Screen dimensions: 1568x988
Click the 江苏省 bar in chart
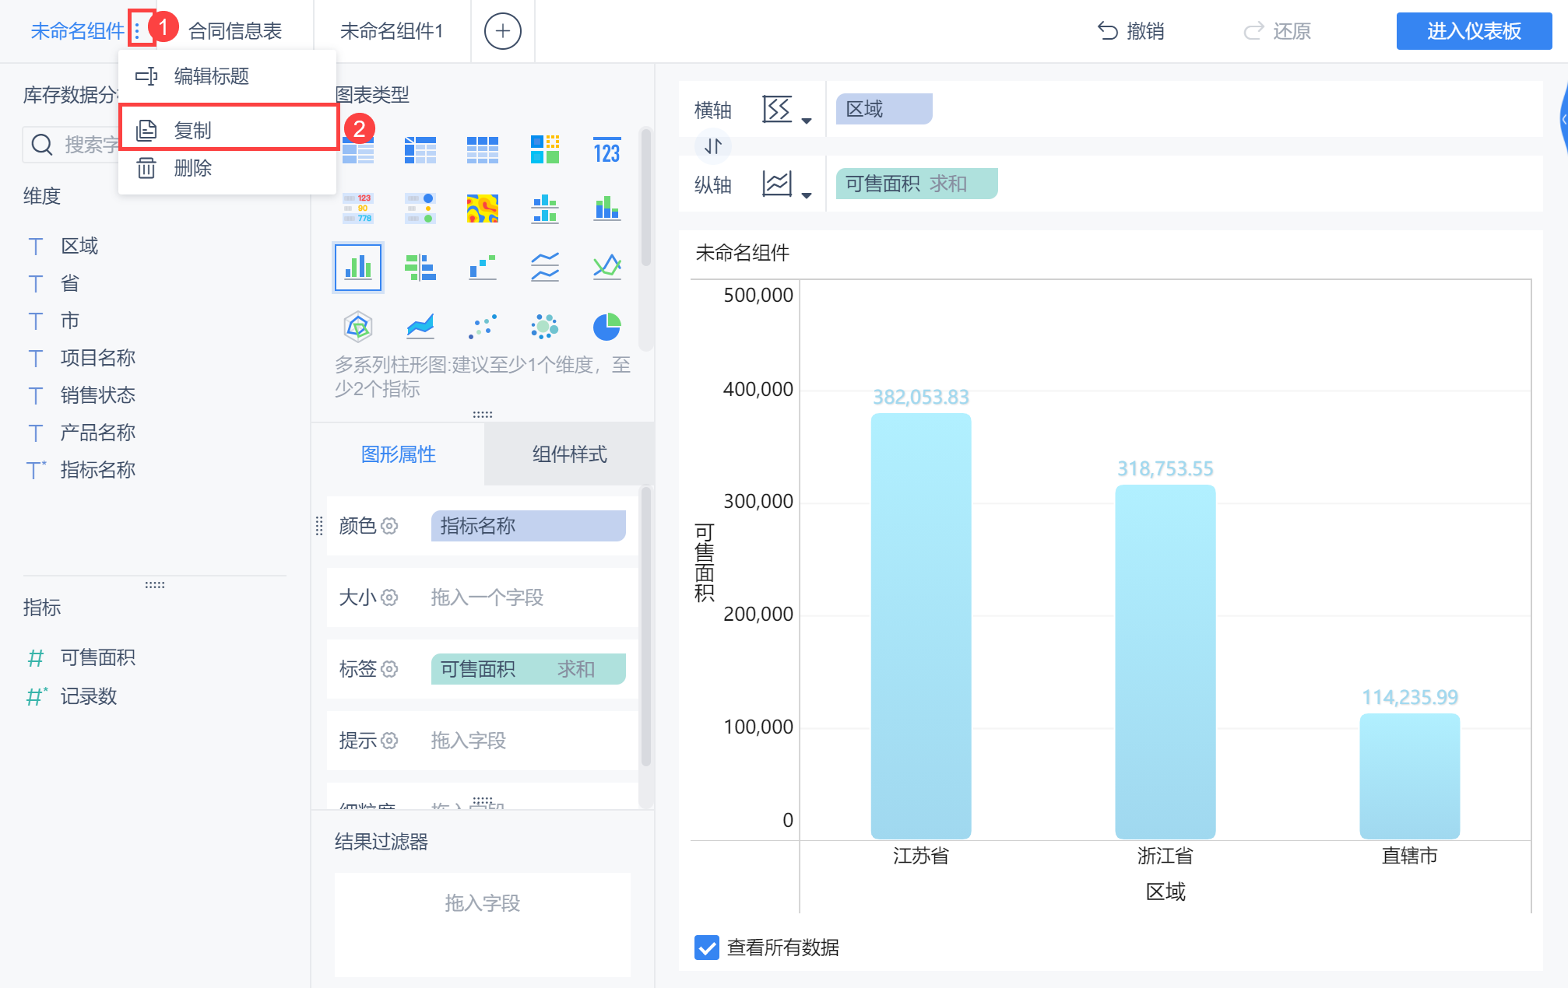point(920,626)
